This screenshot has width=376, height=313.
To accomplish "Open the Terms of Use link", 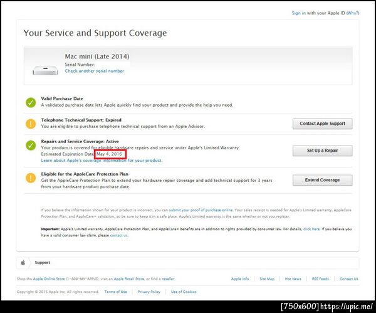I will [x=115, y=292].
